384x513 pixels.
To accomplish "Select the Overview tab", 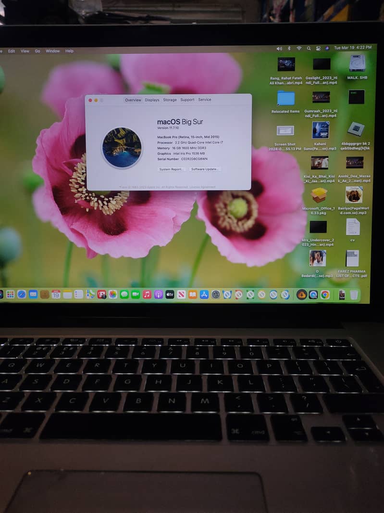I will (133, 100).
